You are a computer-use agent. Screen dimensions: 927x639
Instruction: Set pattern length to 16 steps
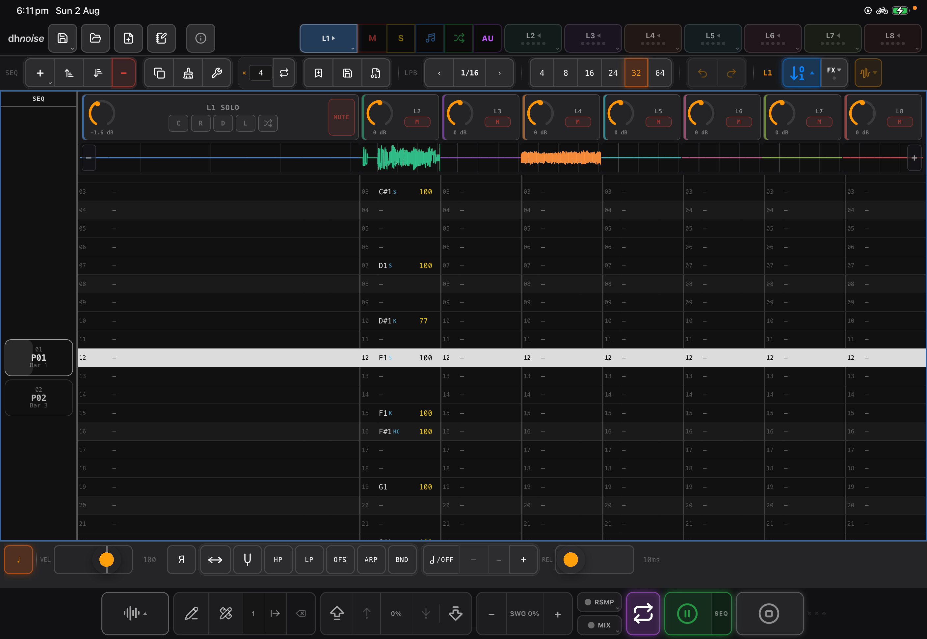(x=589, y=73)
